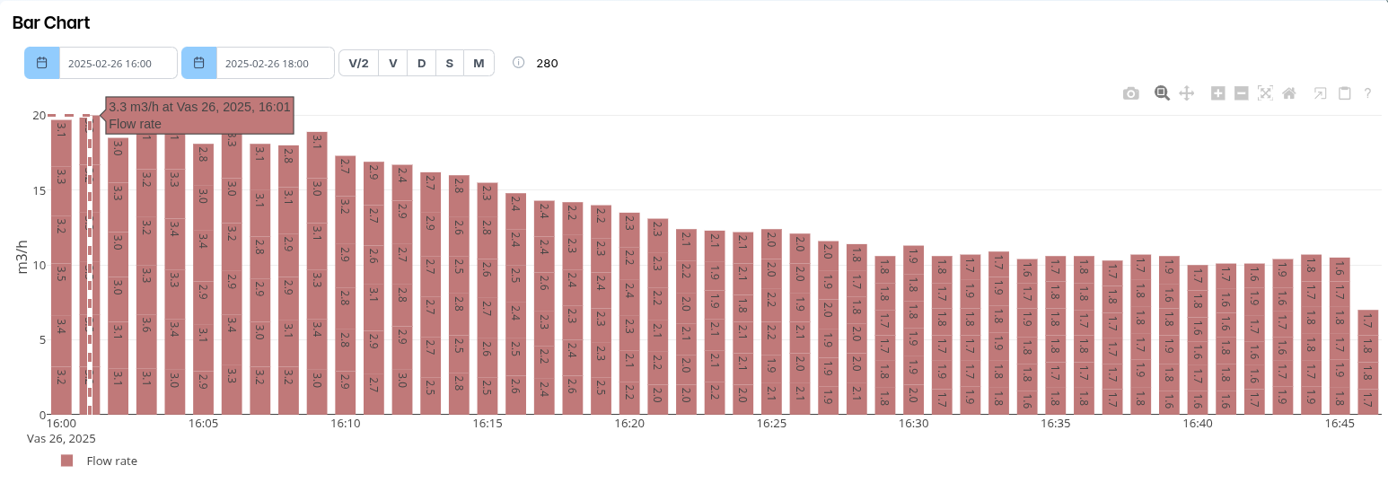Select the V/2 time range button
This screenshot has width=1388, height=483.
(x=358, y=63)
